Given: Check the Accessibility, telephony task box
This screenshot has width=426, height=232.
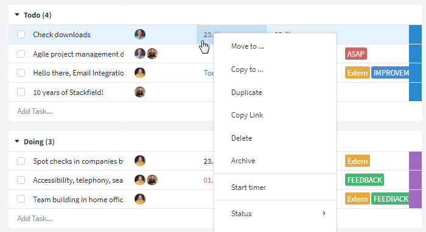Looking at the screenshot, I should coord(21,180).
